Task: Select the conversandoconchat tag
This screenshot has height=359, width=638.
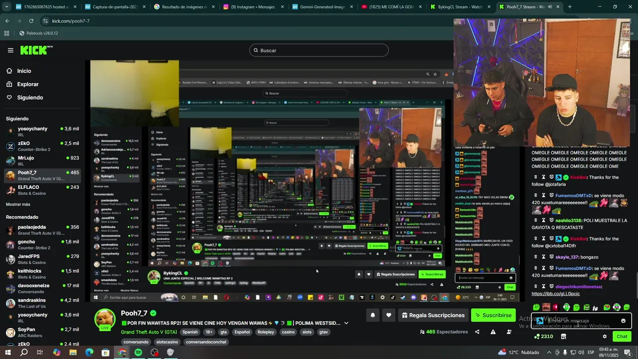Action: click(x=206, y=342)
